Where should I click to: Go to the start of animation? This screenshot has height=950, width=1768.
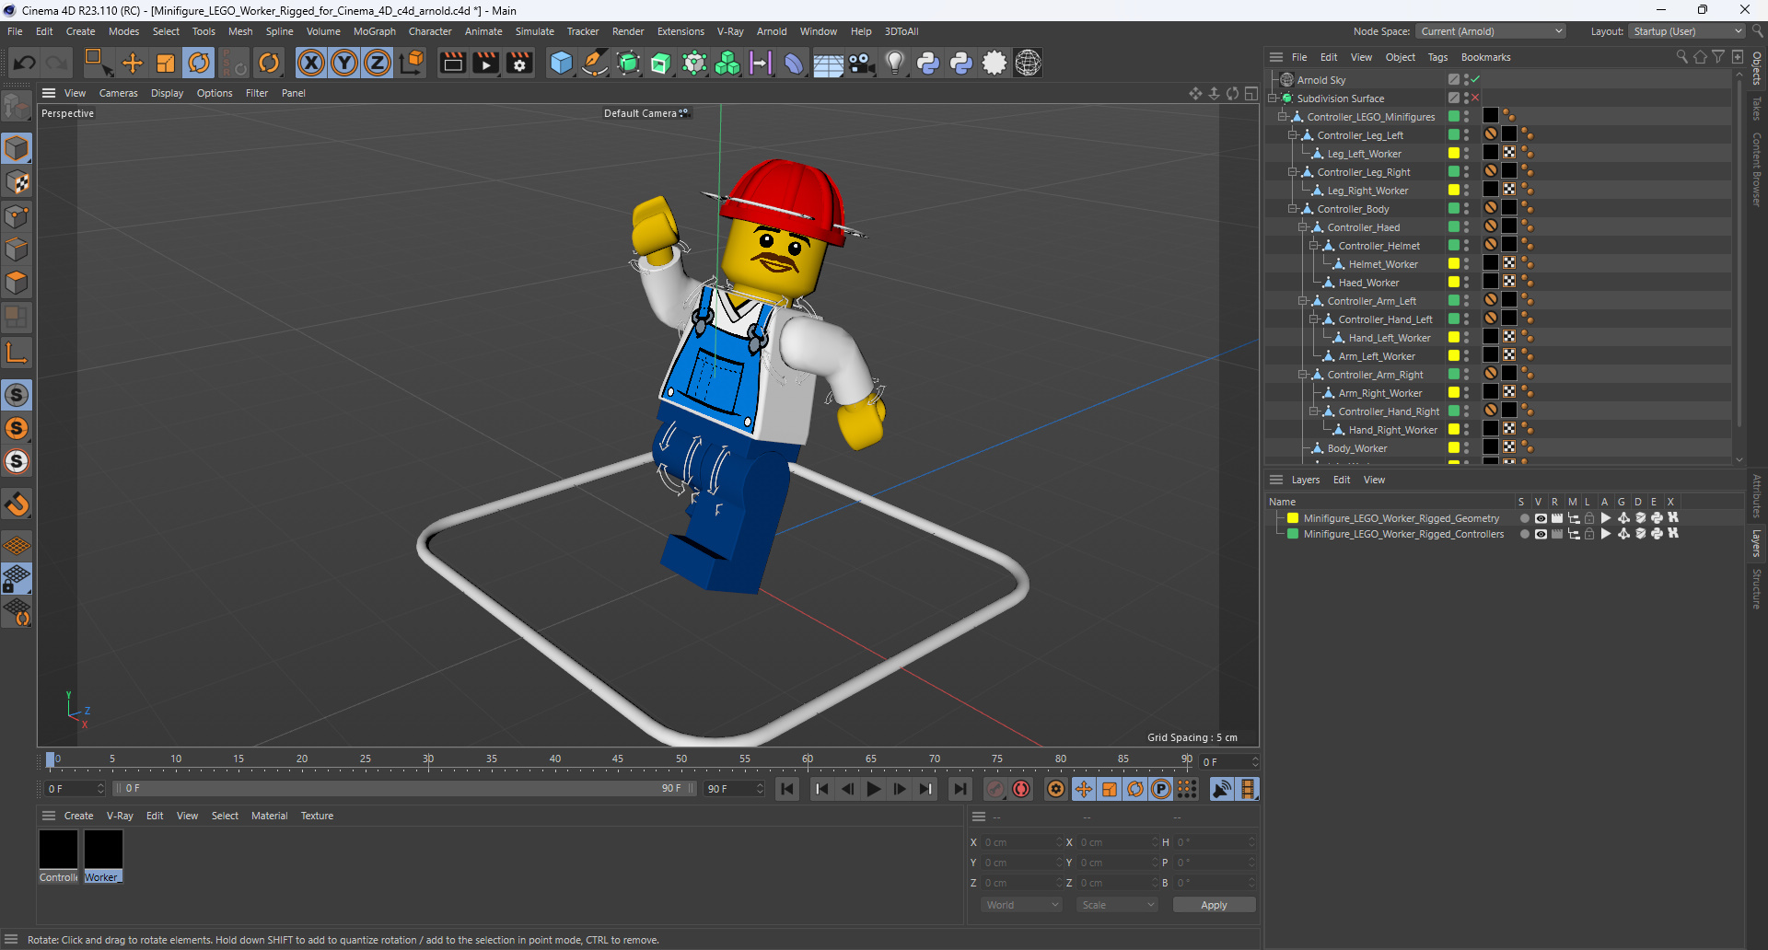[787, 789]
